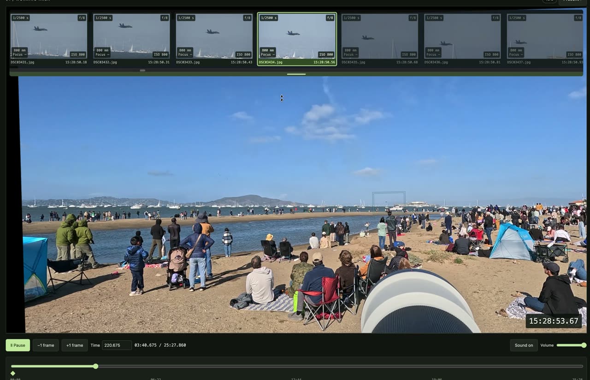The width and height of the screenshot is (590, 380).
Task: Click the 15:28:50.18 timestamp under DSC03431.jpg
Action: 76,62
